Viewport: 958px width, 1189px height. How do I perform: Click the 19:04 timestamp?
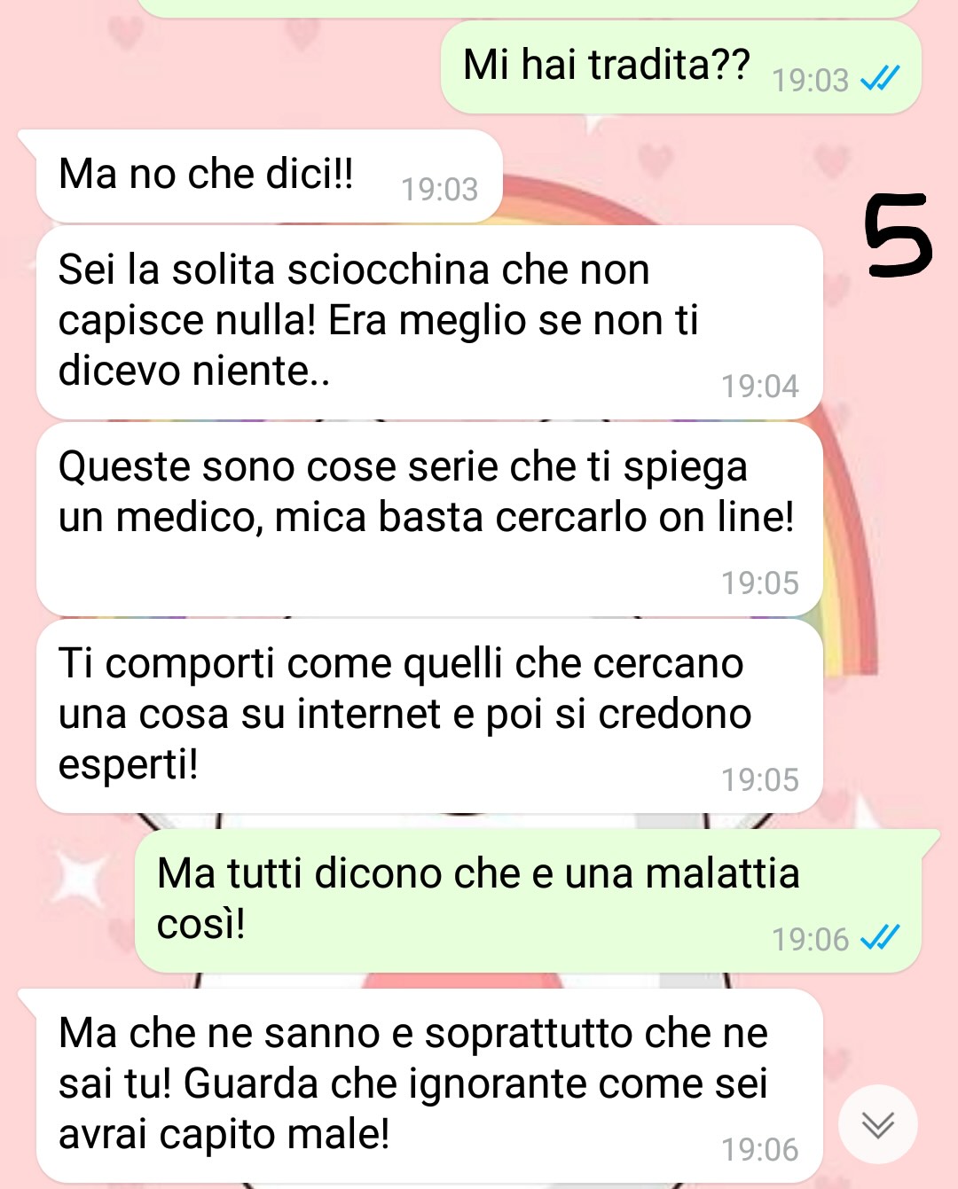760,387
